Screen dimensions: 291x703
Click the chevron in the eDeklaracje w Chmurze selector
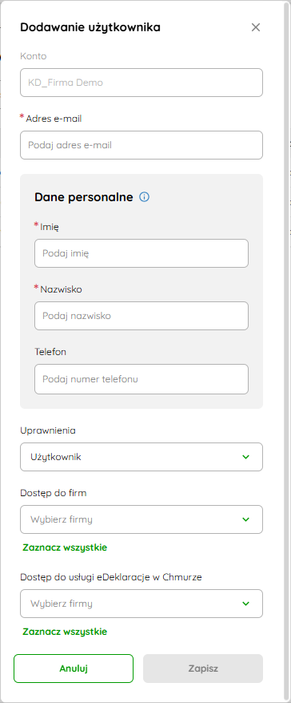[245, 604]
